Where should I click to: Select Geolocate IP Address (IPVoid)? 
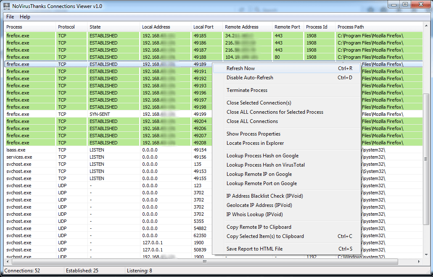click(x=287, y=205)
